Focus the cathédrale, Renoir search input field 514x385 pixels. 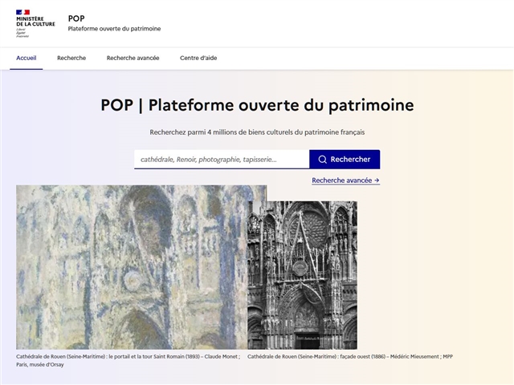click(222, 160)
